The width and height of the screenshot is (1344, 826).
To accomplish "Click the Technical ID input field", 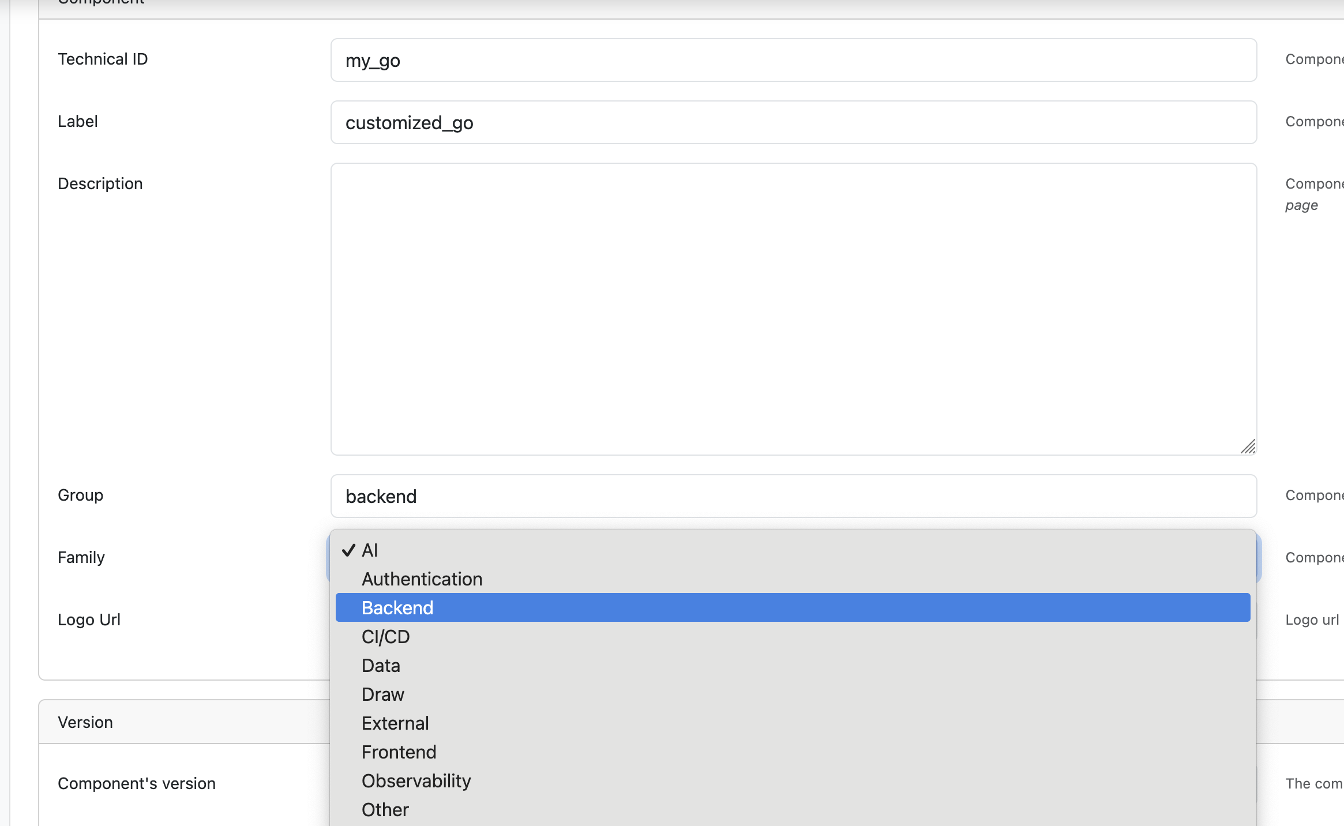I will click(793, 60).
